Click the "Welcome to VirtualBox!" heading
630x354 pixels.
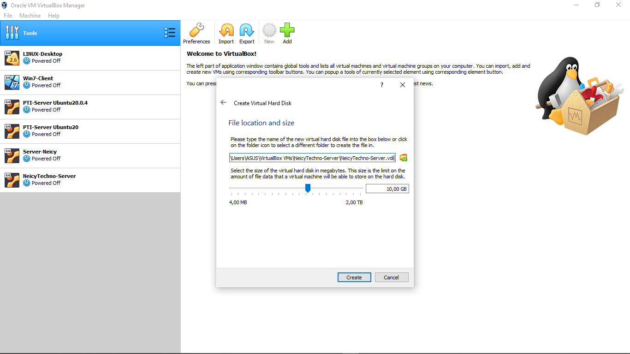pos(221,54)
